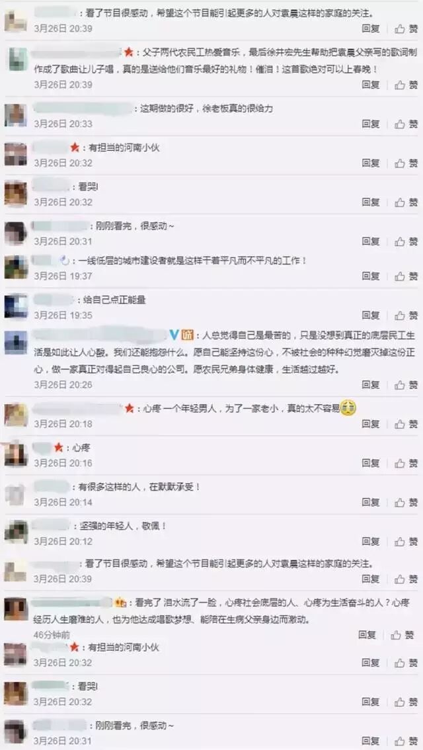Reply to the 父子两代农民工 comment
Image resolution: width=423 pixels, height=750 pixels.
click(x=370, y=85)
